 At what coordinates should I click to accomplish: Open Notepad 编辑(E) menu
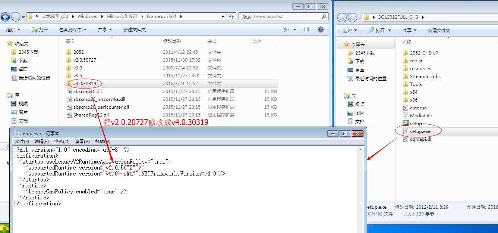[x=41, y=141]
